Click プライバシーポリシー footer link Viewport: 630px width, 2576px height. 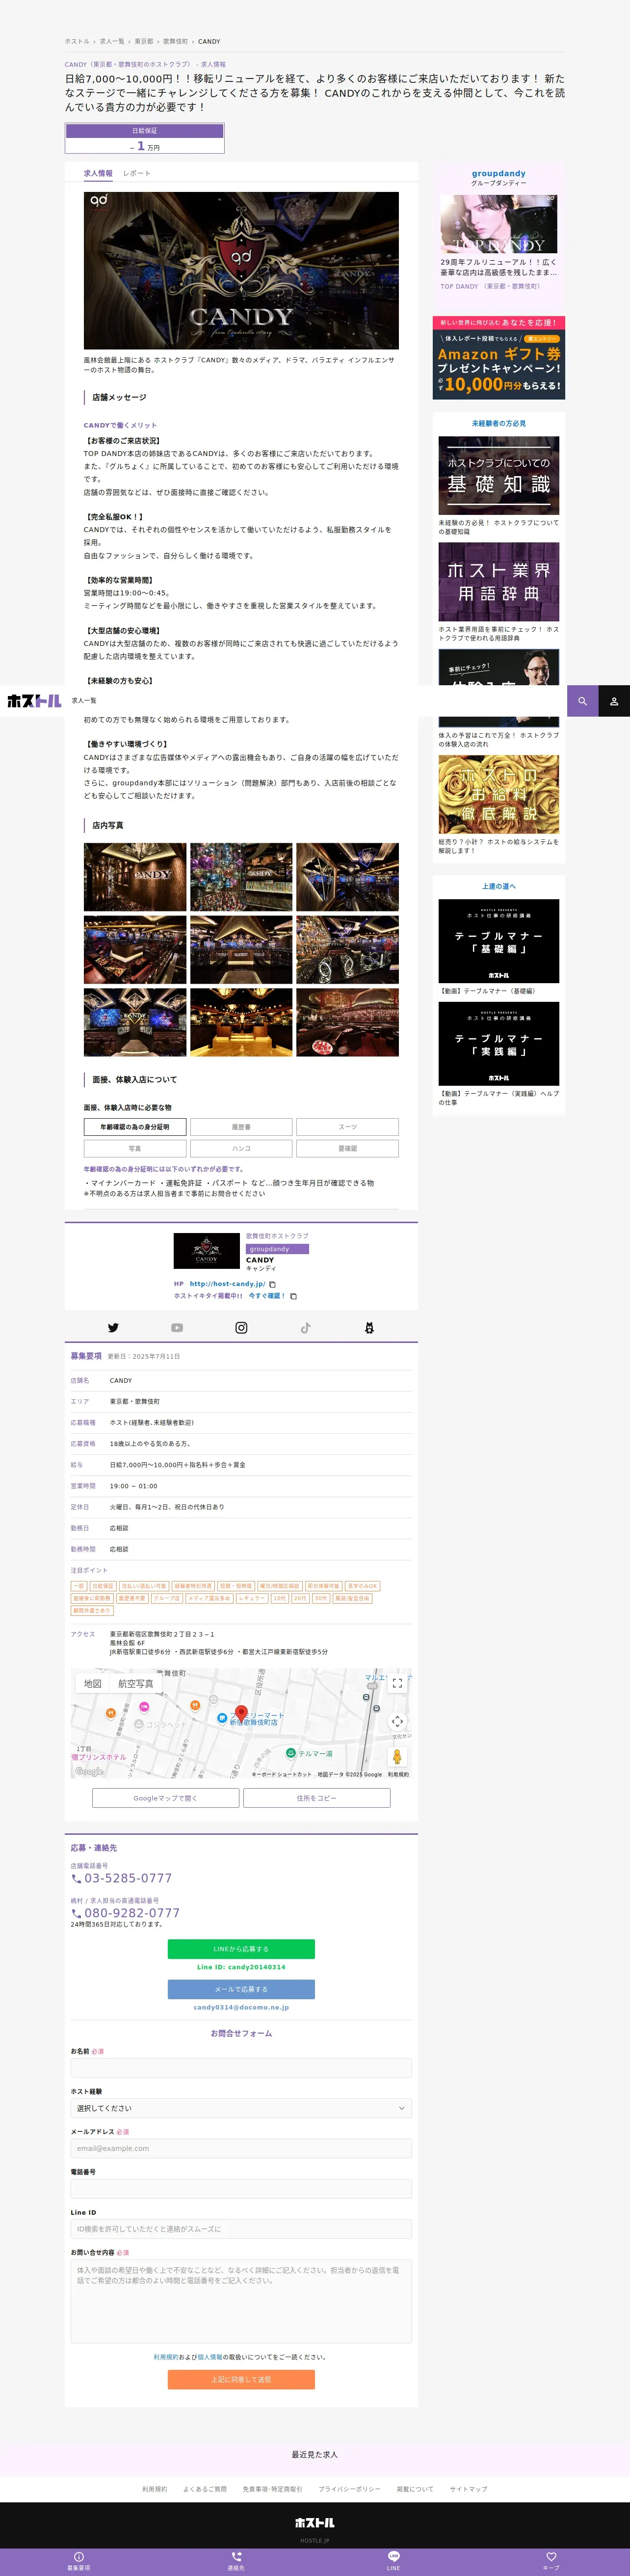coord(349,2489)
